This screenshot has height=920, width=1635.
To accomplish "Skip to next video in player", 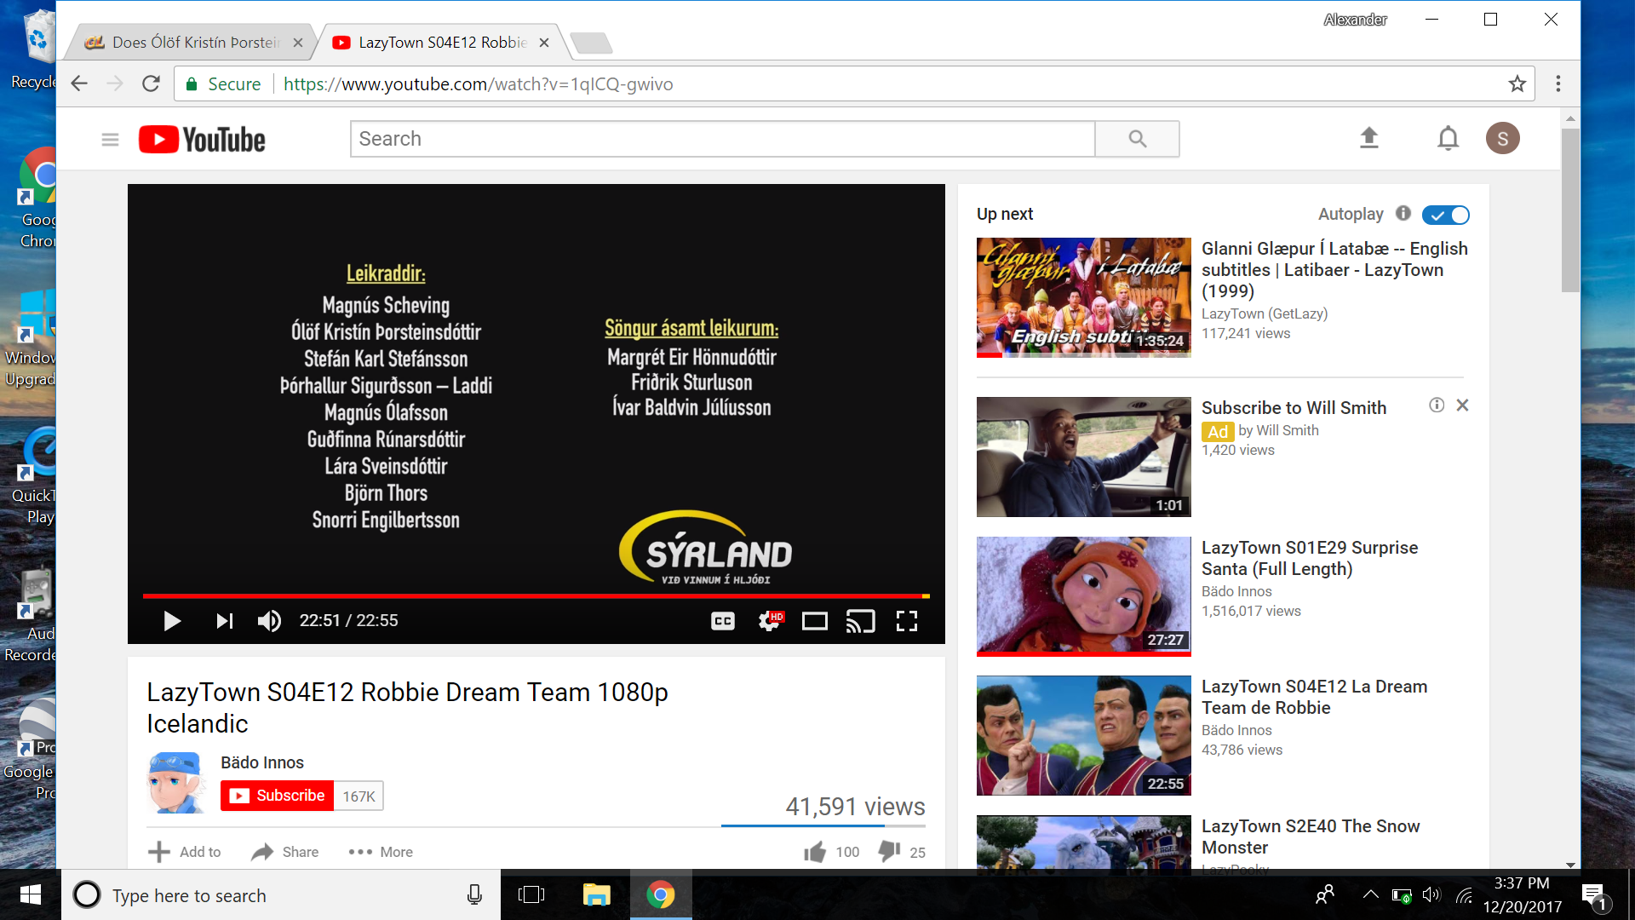I will [x=224, y=621].
